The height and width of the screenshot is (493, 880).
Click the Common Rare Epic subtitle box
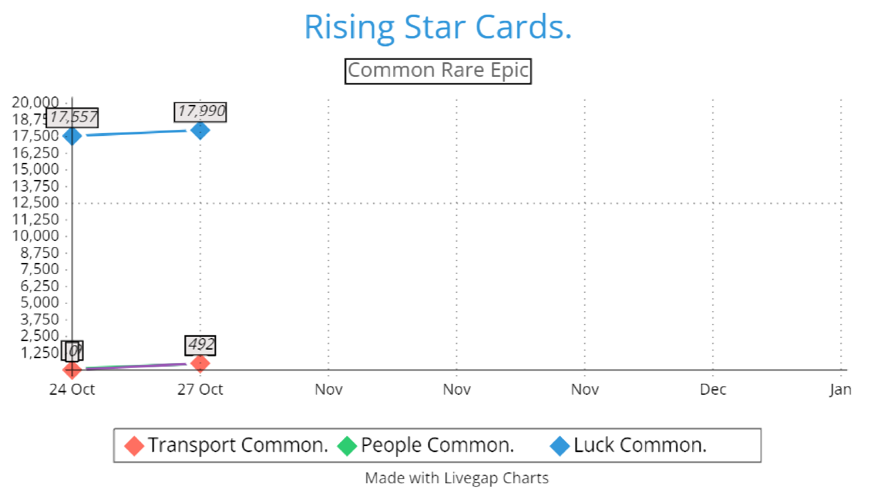pyautogui.click(x=438, y=71)
